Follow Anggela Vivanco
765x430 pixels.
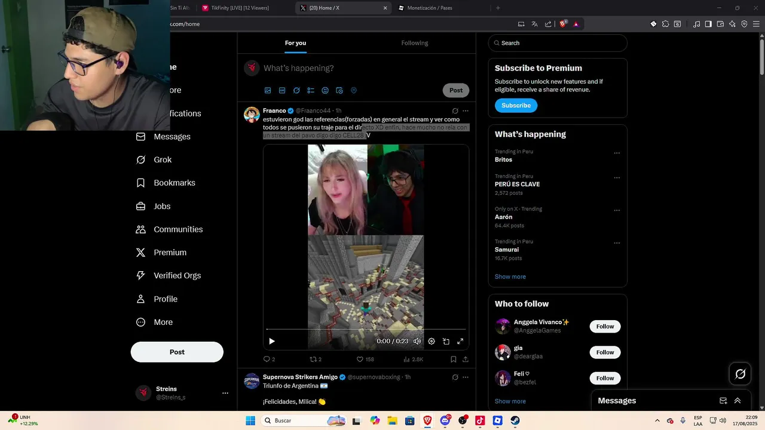tap(605, 326)
